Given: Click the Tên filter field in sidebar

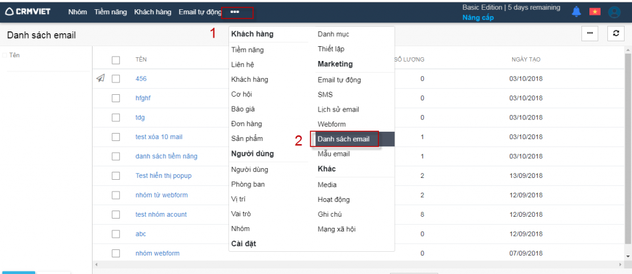Looking at the screenshot, I should [x=15, y=55].
